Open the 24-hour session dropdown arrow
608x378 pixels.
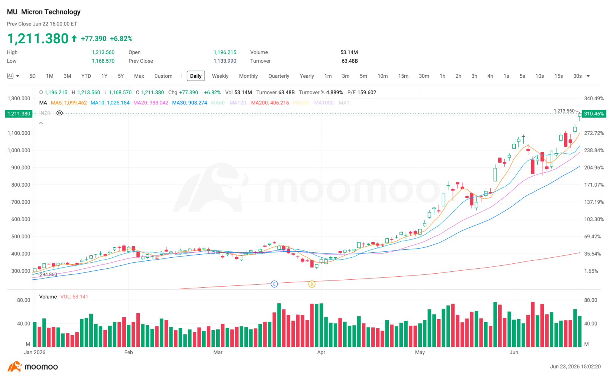[18, 76]
